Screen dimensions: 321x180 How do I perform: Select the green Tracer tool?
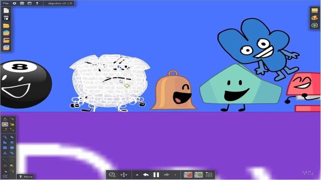12,171
